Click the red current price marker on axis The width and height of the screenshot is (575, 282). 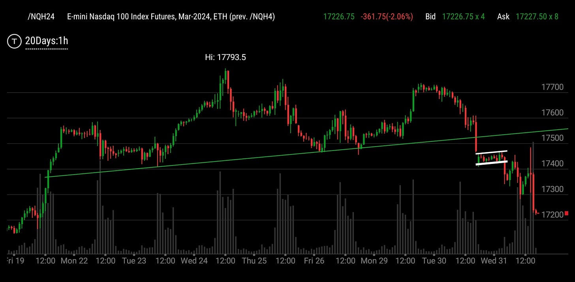click(567, 213)
